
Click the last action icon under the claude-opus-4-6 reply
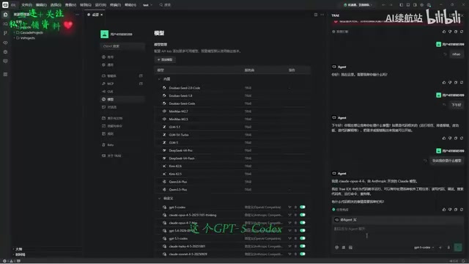pyautogui.click(x=462, y=210)
